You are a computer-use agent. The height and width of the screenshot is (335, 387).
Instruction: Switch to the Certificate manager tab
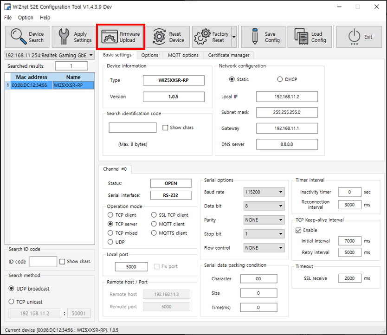[229, 55]
